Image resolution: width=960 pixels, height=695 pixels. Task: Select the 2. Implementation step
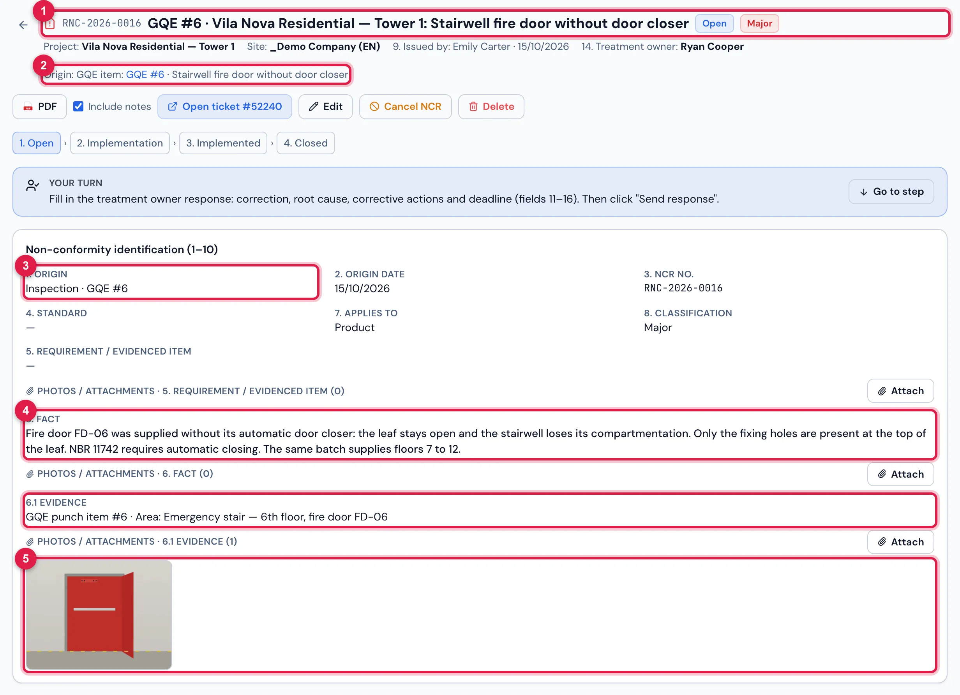point(120,143)
